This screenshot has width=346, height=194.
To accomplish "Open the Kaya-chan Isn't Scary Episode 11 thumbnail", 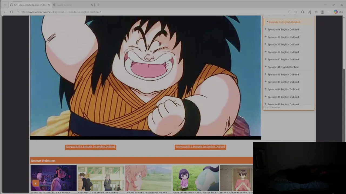I will pos(196,178).
